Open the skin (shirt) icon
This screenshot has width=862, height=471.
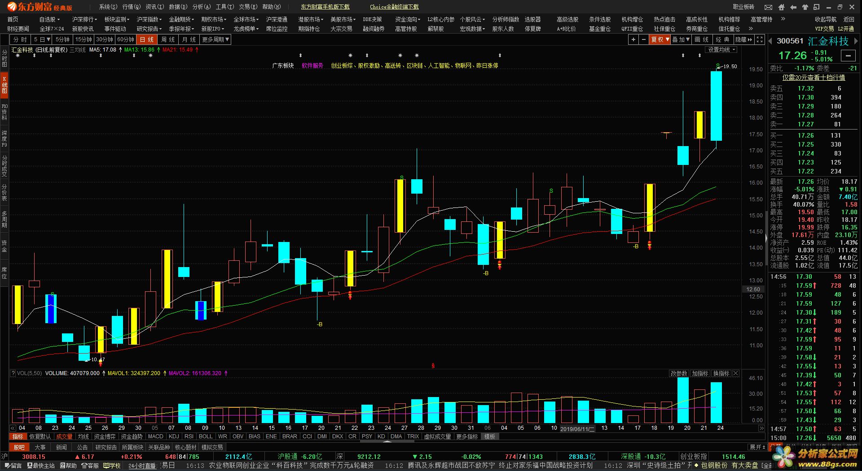point(805,7)
